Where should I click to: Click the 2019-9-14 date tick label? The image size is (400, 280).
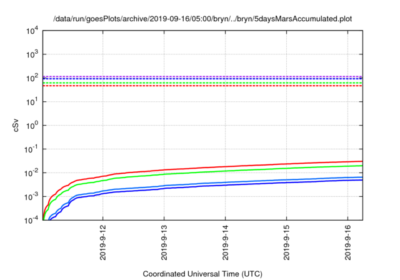[225, 242]
